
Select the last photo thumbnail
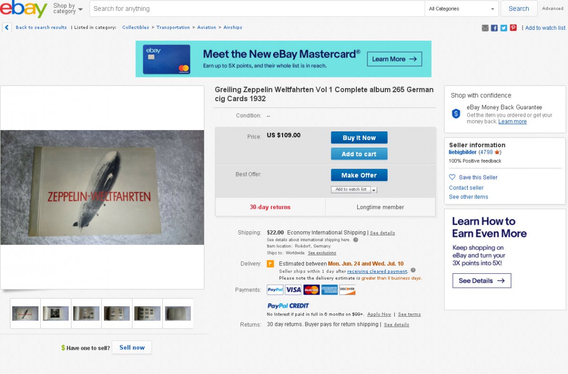(178, 313)
